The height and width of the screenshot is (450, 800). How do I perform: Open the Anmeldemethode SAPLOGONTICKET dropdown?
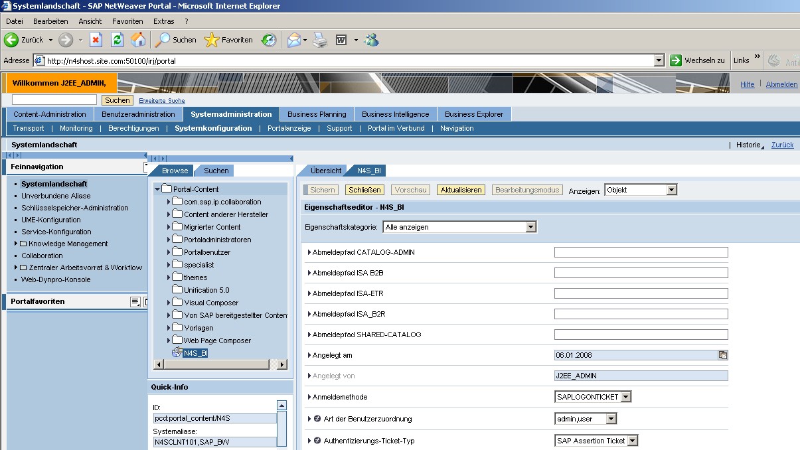[x=626, y=397]
